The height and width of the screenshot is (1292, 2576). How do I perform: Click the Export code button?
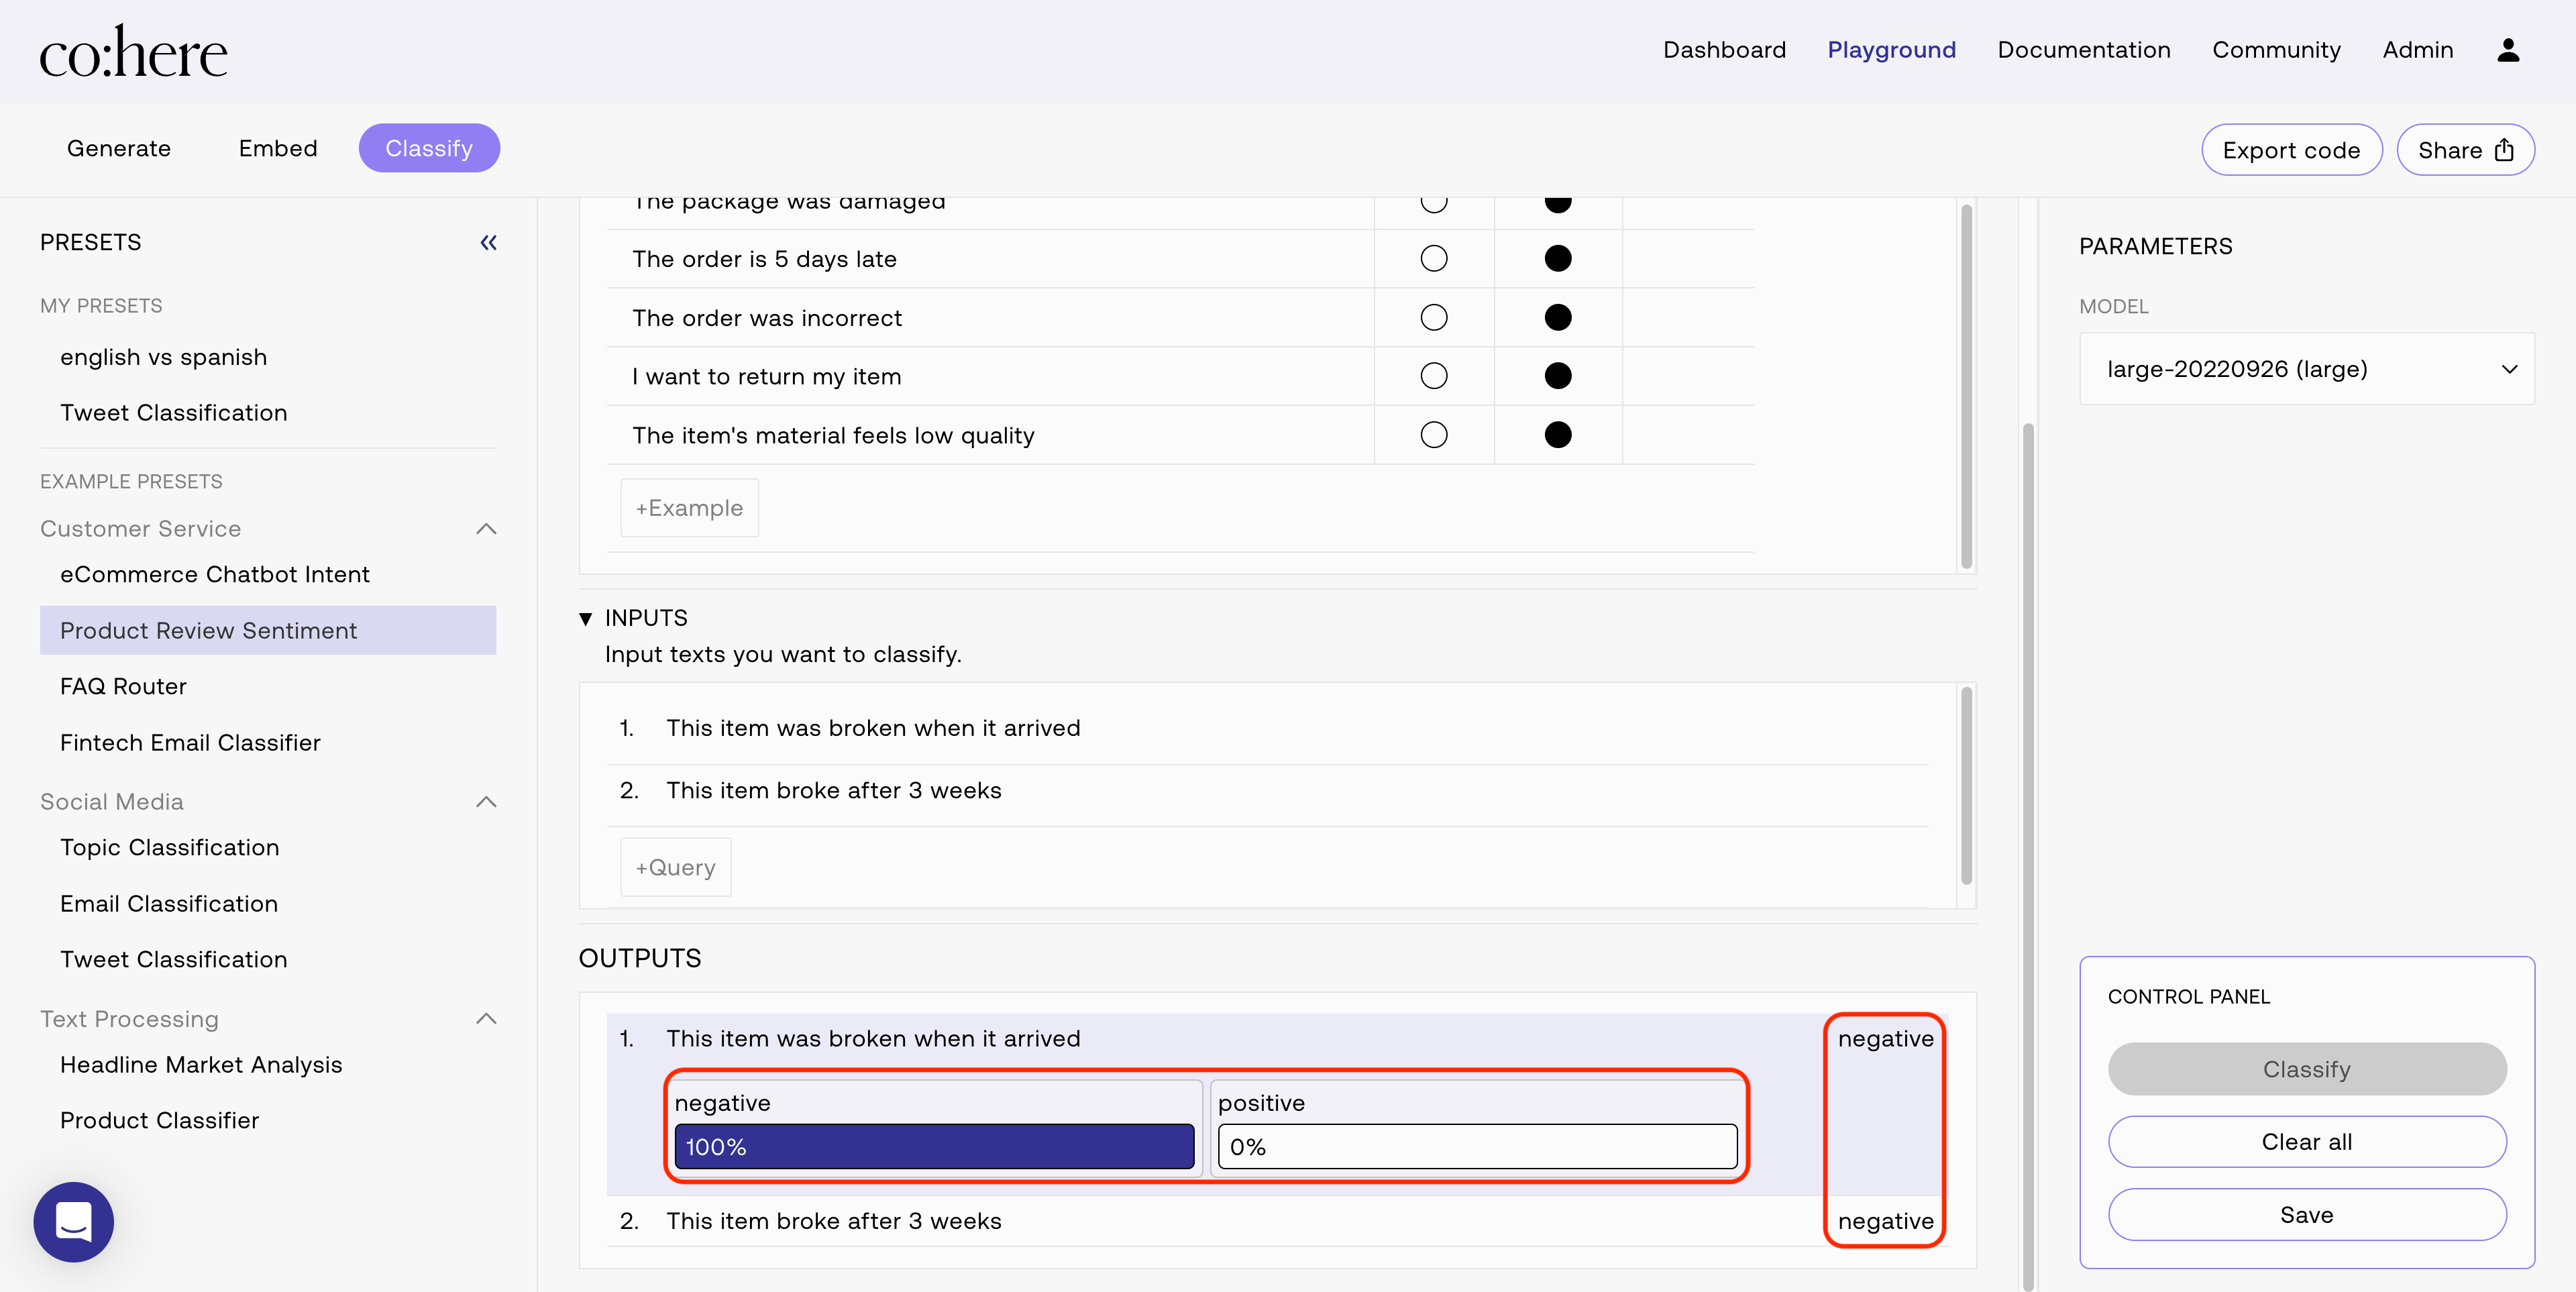[x=2290, y=150]
